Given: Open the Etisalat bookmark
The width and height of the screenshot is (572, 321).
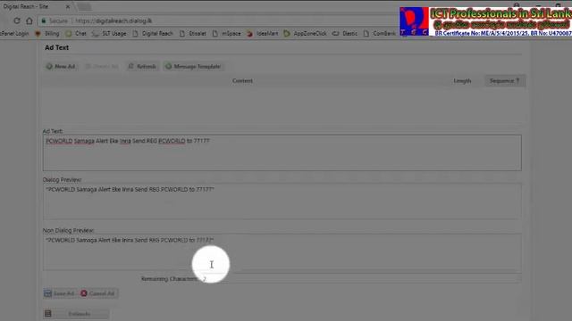Looking at the screenshot, I should pyautogui.click(x=193, y=34).
